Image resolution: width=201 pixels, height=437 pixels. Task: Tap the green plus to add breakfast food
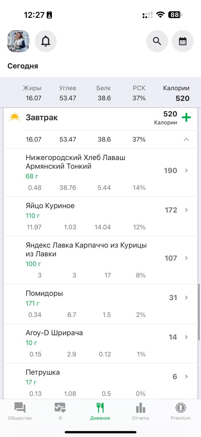pos(186,117)
